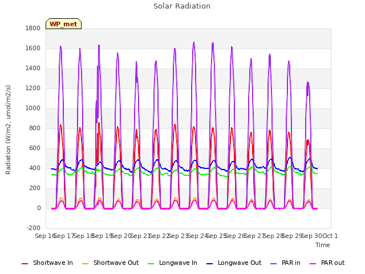Screen dimensions: 365x274
Task: Toggle the PAR in legend label
Action: point(291,263)
